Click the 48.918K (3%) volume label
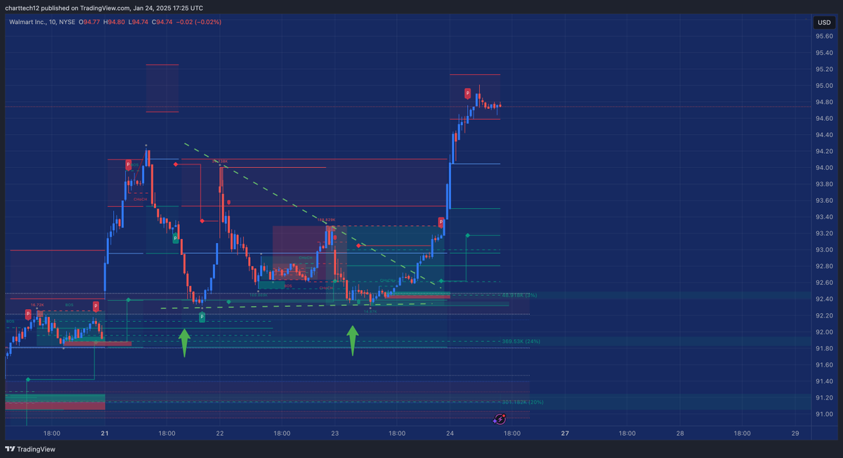843x458 pixels. 519,295
